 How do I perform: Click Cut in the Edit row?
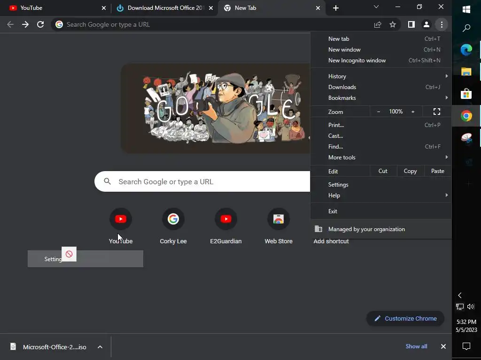click(x=383, y=171)
